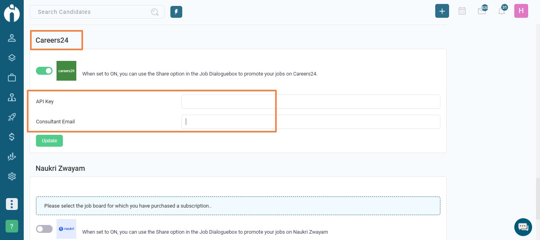540x240 pixels.
Task: Open the reports chart icon in sidebar
Action: 12,157
